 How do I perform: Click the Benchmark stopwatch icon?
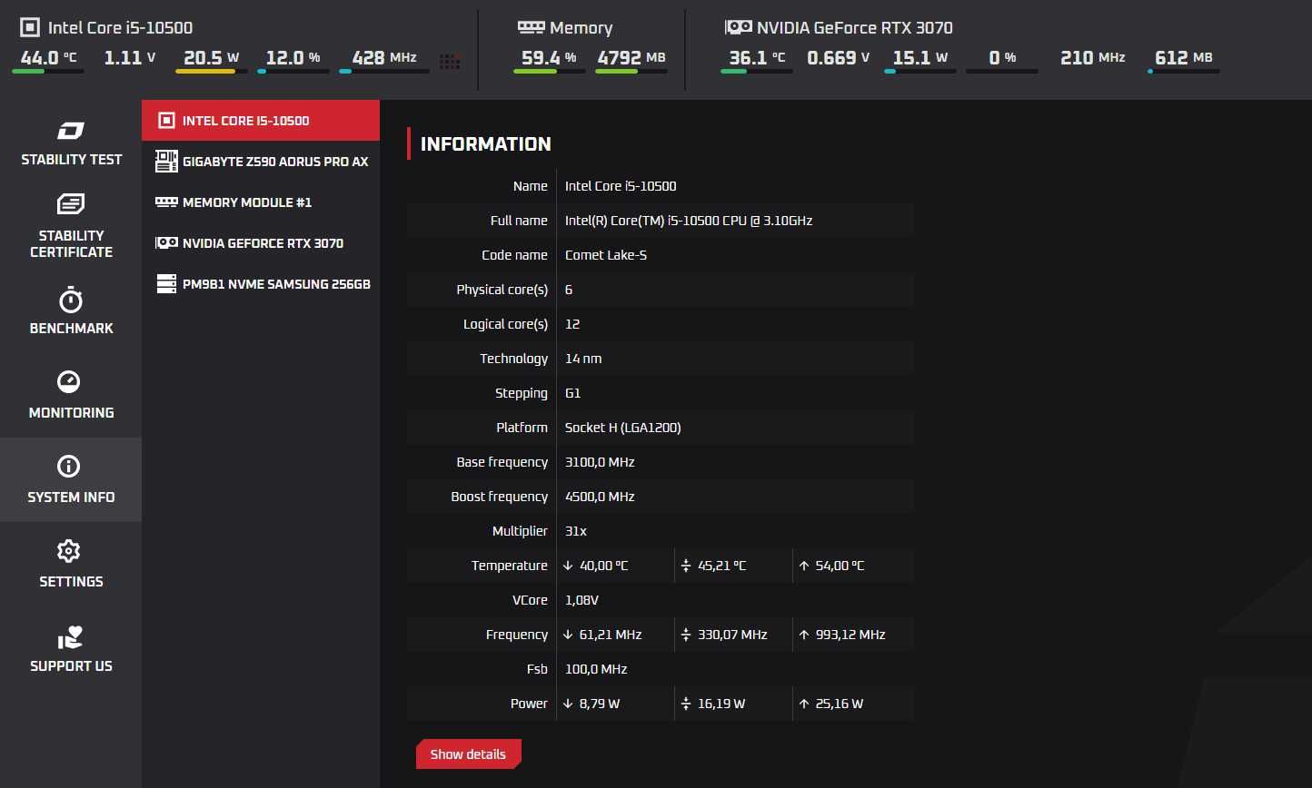tap(70, 300)
